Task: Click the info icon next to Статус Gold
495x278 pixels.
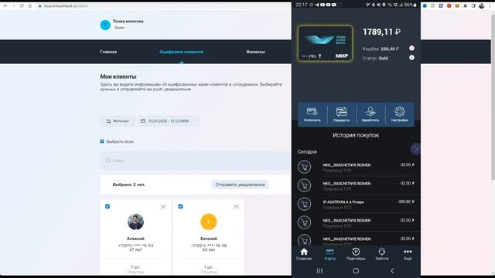Action: [x=411, y=58]
